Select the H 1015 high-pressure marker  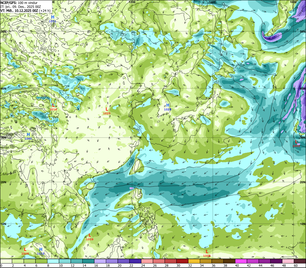point(41,251)
